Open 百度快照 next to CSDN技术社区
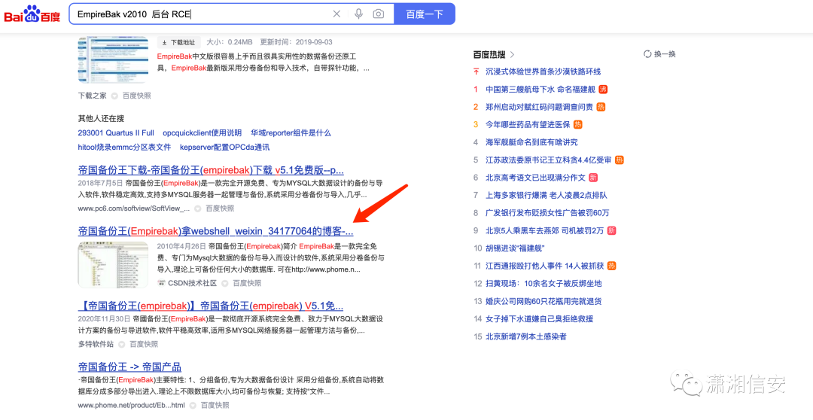813x420 pixels. [247, 283]
